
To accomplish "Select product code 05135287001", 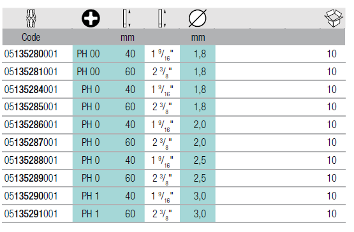I will [31, 142].
